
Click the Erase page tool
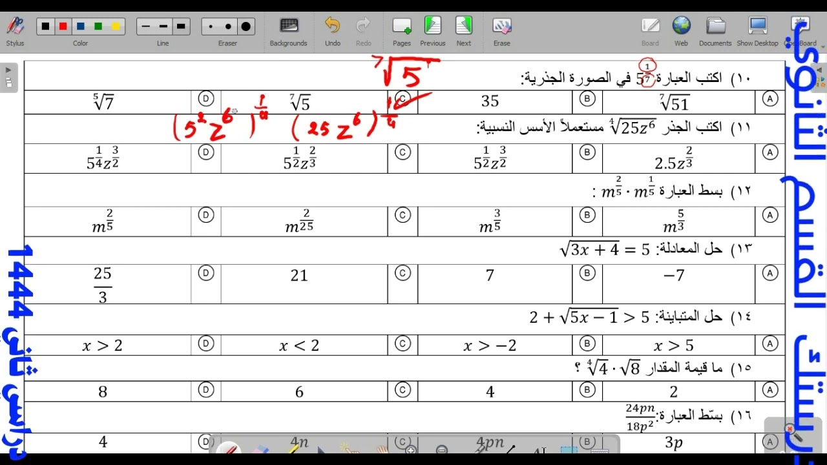pos(502,32)
